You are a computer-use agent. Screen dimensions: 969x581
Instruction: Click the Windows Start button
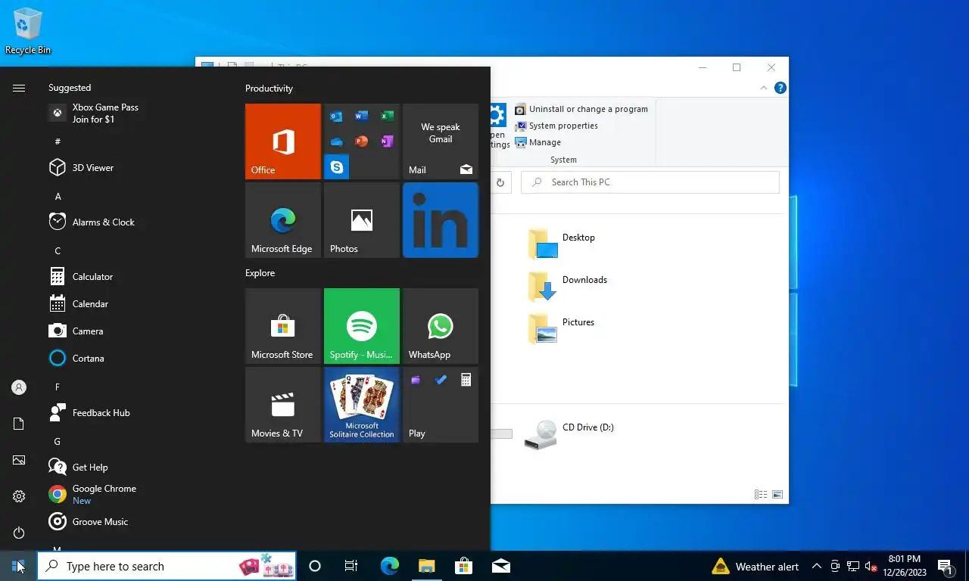tap(18, 566)
